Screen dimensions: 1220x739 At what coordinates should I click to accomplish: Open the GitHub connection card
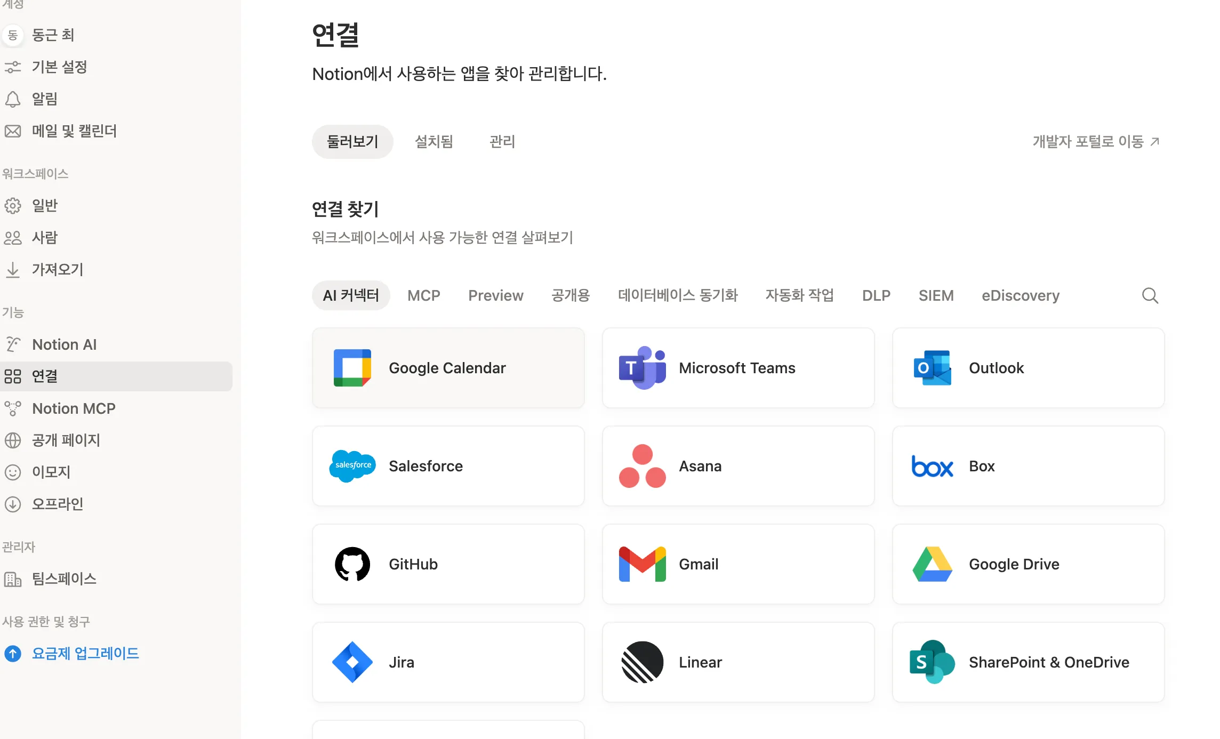click(x=448, y=564)
